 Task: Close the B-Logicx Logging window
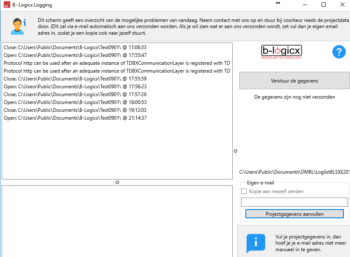click(x=343, y=5)
